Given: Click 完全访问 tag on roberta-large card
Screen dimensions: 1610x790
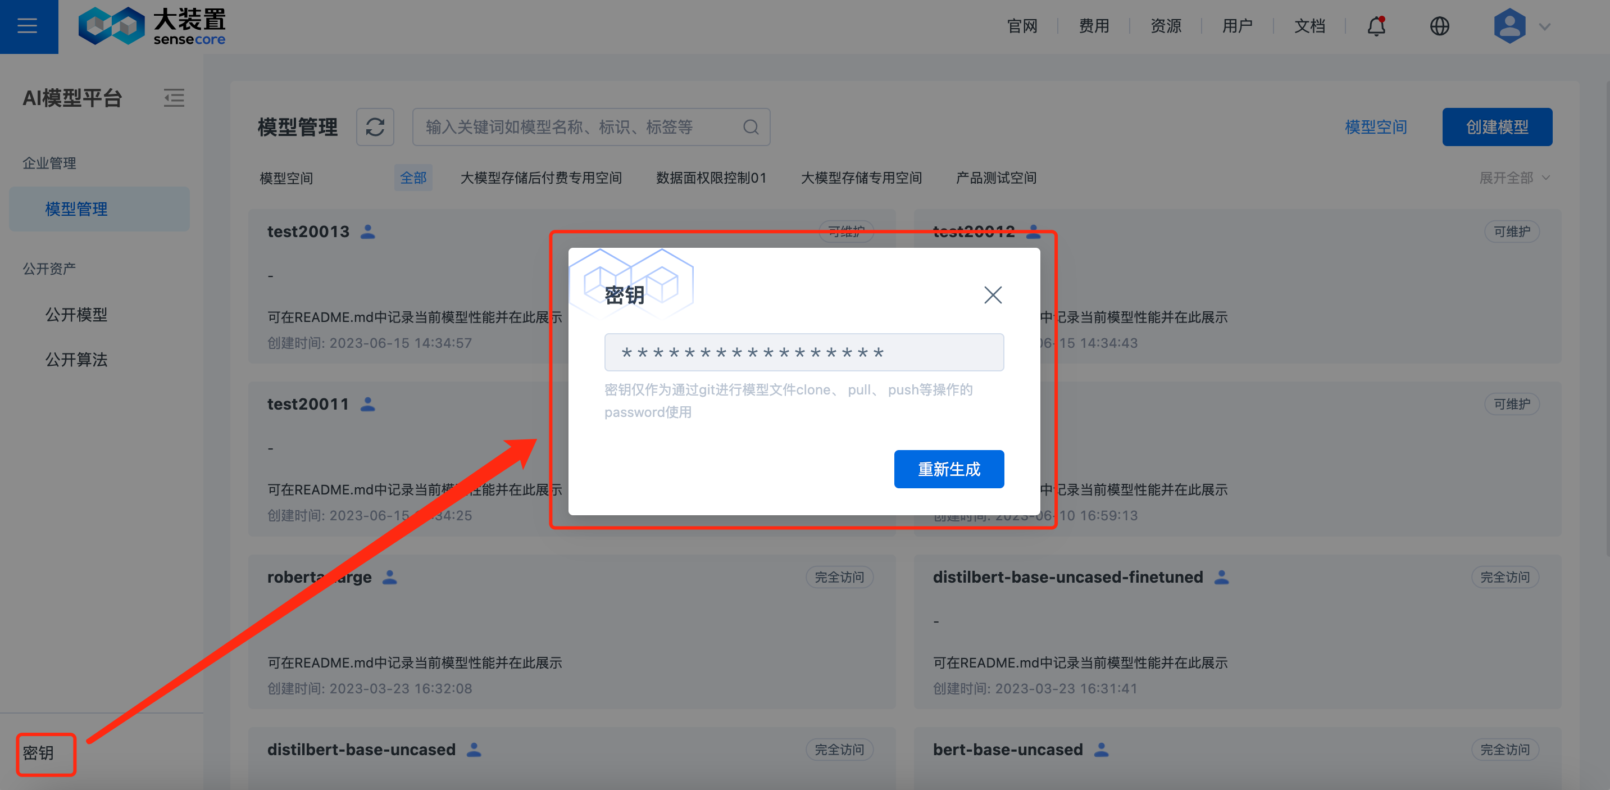Looking at the screenshot, I should (x=839, y=577).
